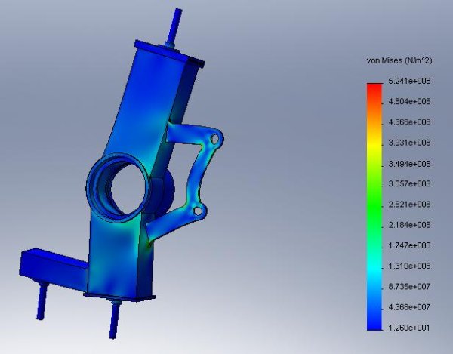This screenshot has height=354, width=453.
Task: Pick the red top of the color bar
Action: [373, 87]
